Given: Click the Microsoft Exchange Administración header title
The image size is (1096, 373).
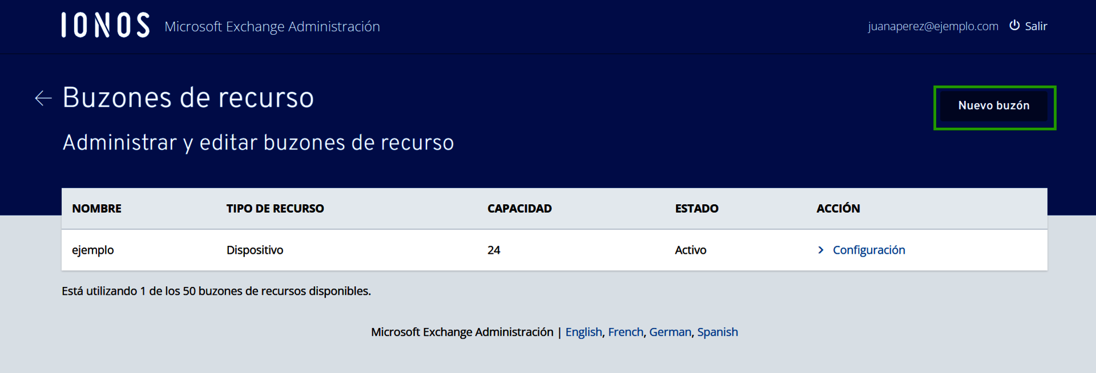Looking at the screenshot, I should [272, 27].
